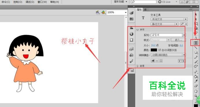Select the Bone tool

196,71
